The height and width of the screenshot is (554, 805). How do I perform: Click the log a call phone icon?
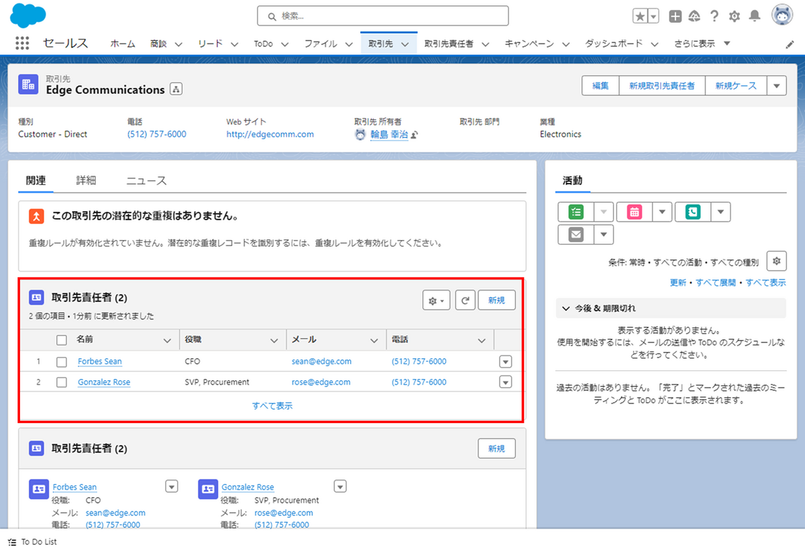(x=693, y=212)
